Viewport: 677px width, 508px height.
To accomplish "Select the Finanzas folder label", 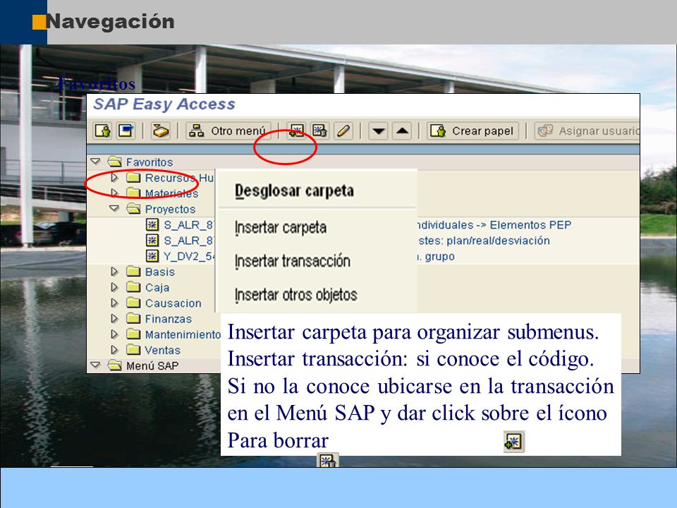I will 169,319.
